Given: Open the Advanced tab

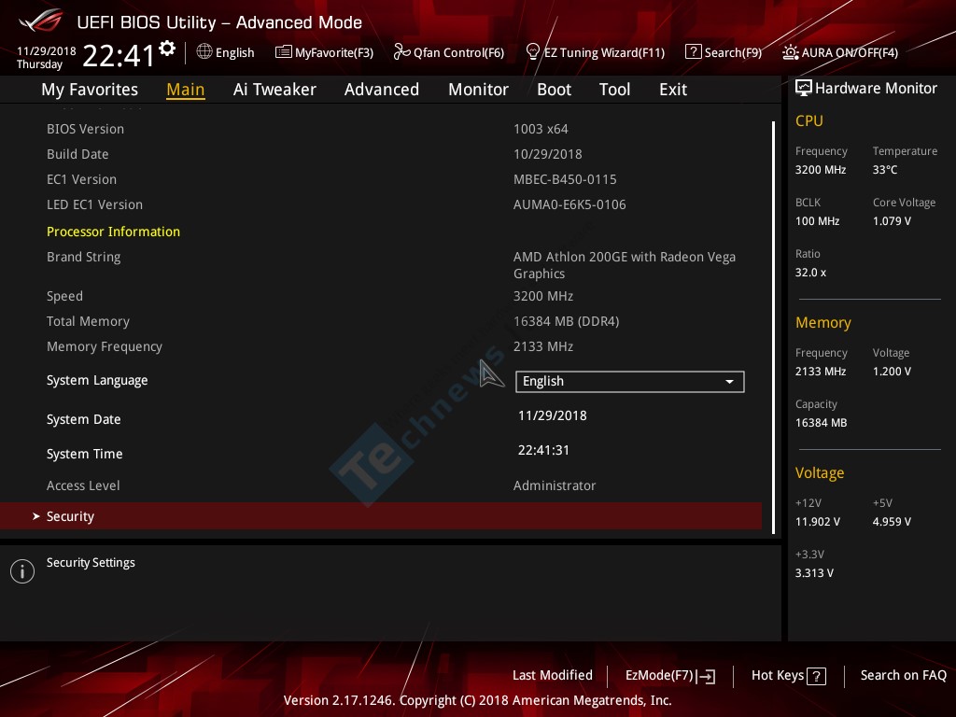Looking at the screenshot, I should coord(382,90).
